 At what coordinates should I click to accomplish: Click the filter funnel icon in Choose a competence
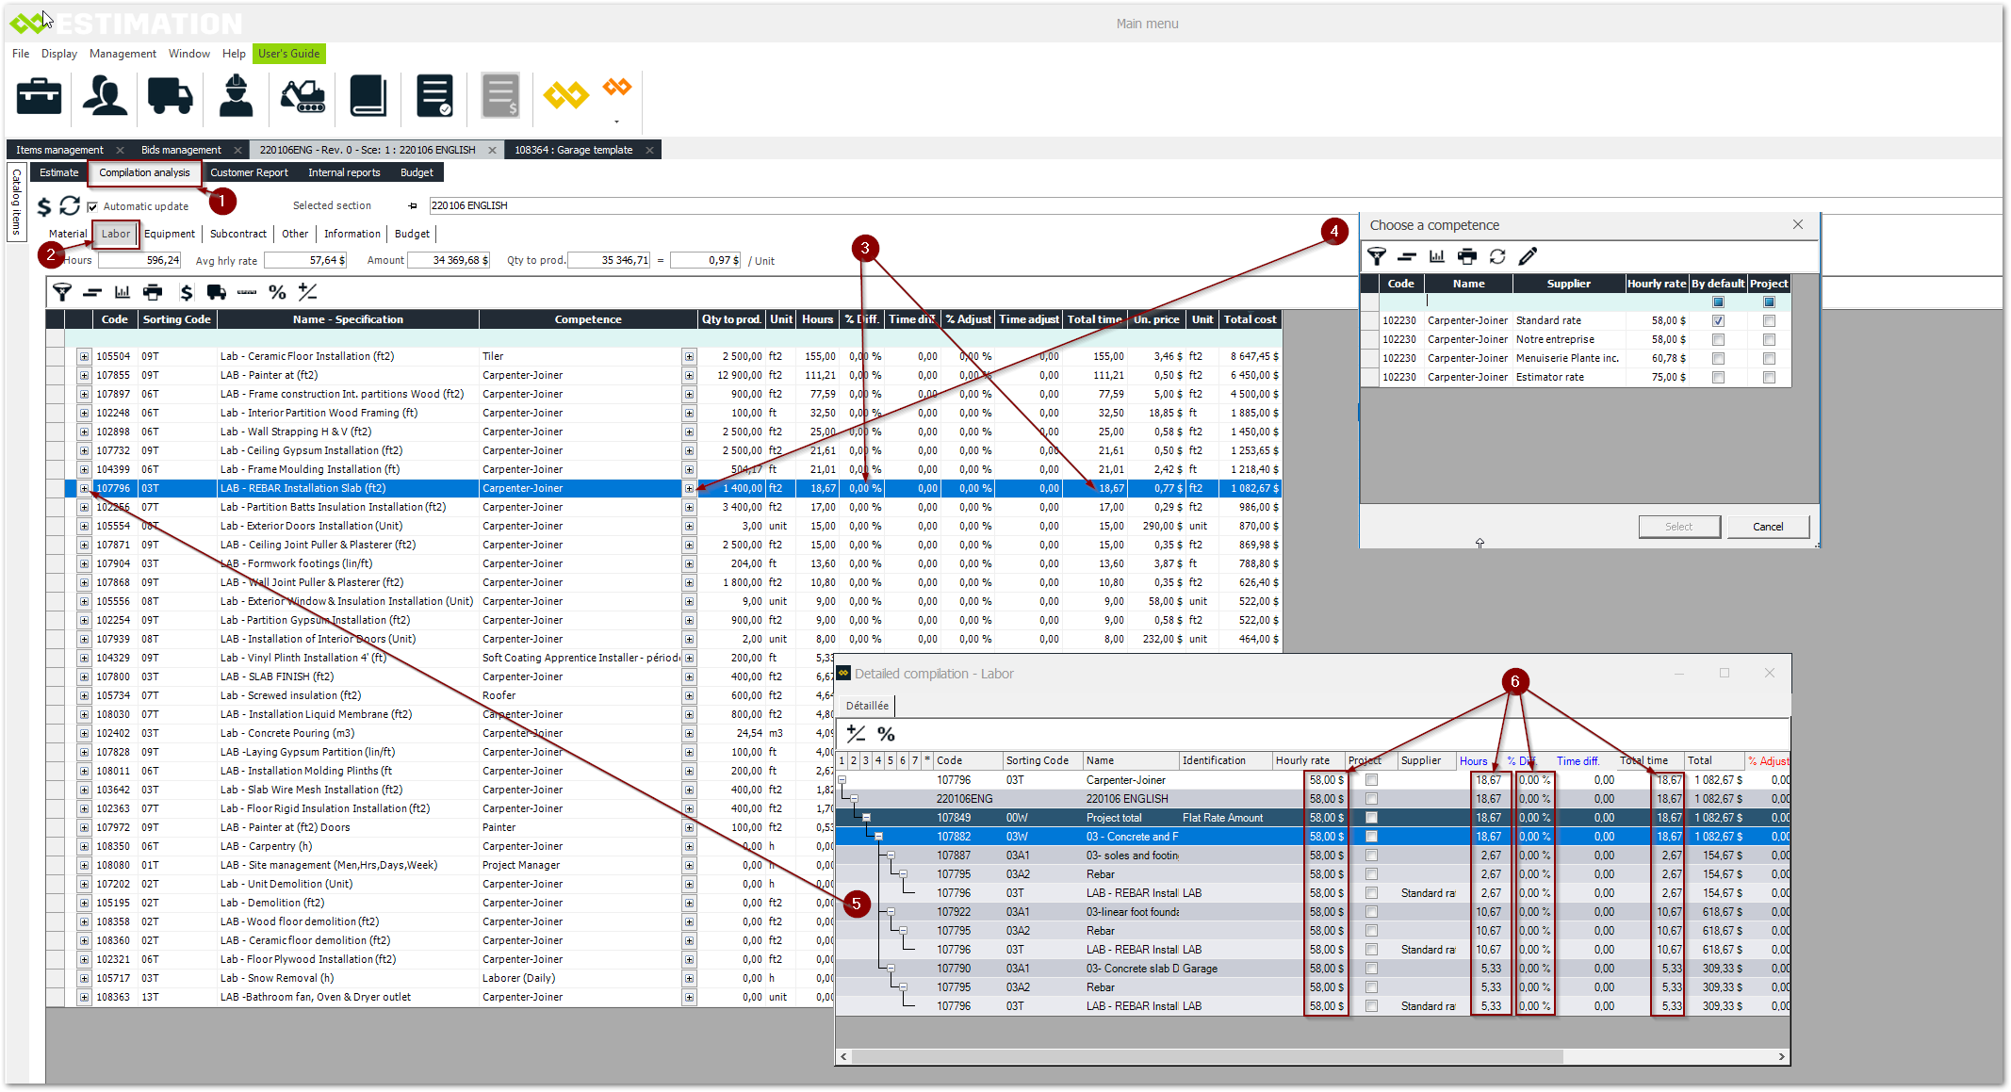pyautogui.click(x=1377, y=256)
